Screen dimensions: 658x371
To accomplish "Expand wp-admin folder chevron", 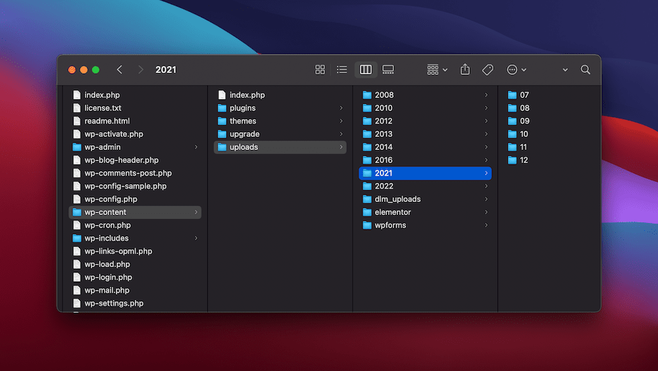I will [196, 147].
